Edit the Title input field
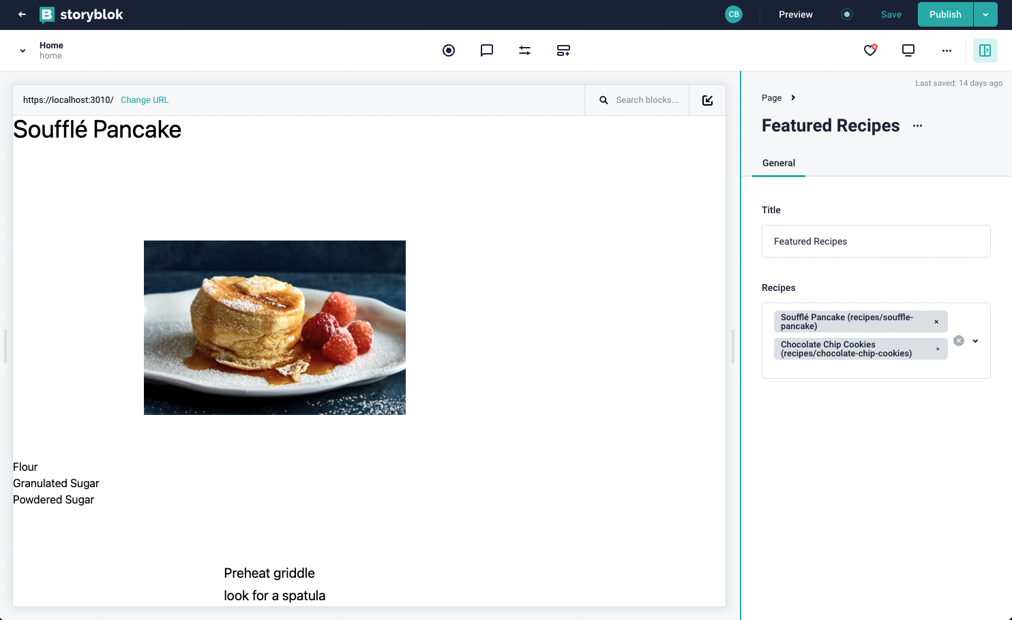1012x620 pixels. coord(876,241)
